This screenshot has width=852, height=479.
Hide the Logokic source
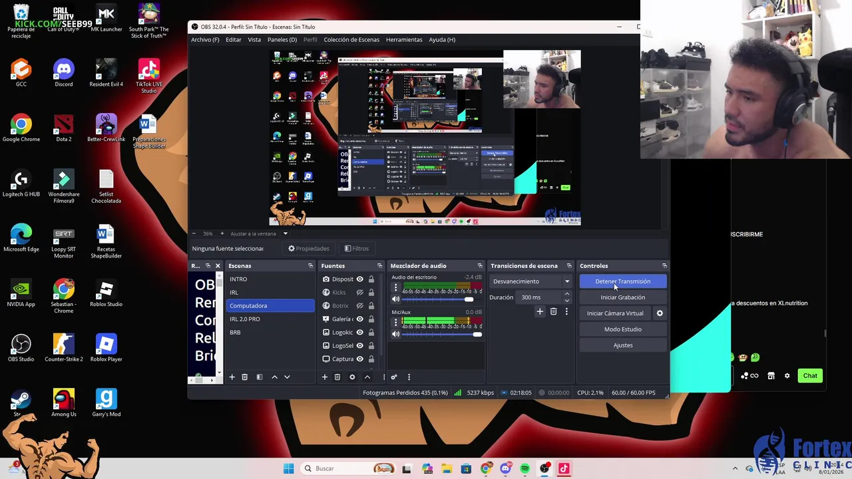tap(359, 333)
